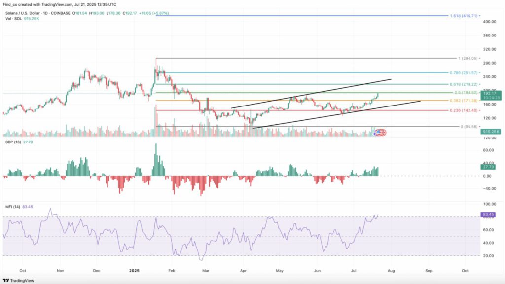The height and width of the screenshot is (284, 505).
Task: Select the Solana / U.S. Dollar symbol title
Action: (24, 13)
